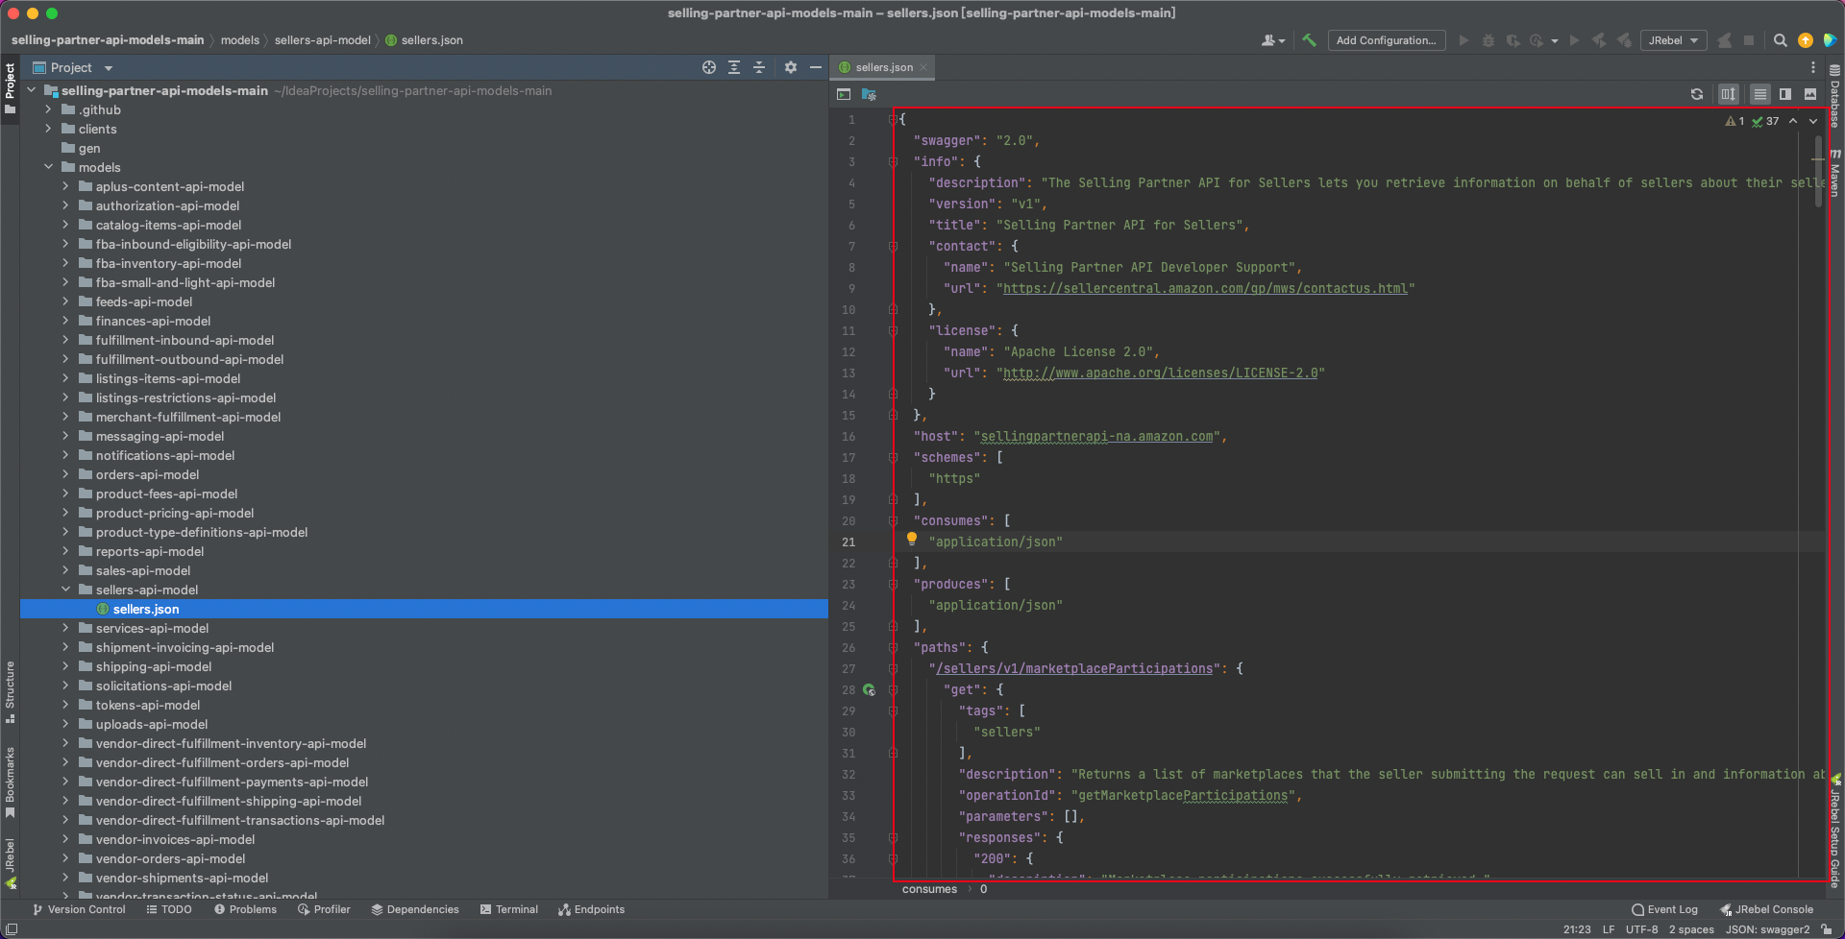This screenshot has height=939, width=1845.
Task: Click the editor vertical scrollbar thumb
Action: coord(1818,171)
